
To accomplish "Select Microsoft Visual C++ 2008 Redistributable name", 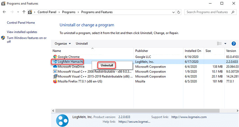I will (95, 71).
